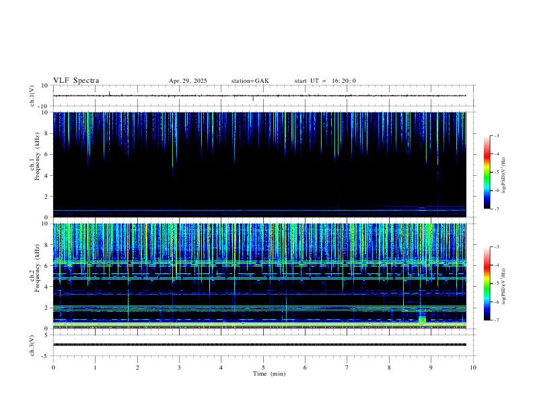
Task: Click time axis tick label "10"
Action: pyautogui.click(x=473, y=368)
